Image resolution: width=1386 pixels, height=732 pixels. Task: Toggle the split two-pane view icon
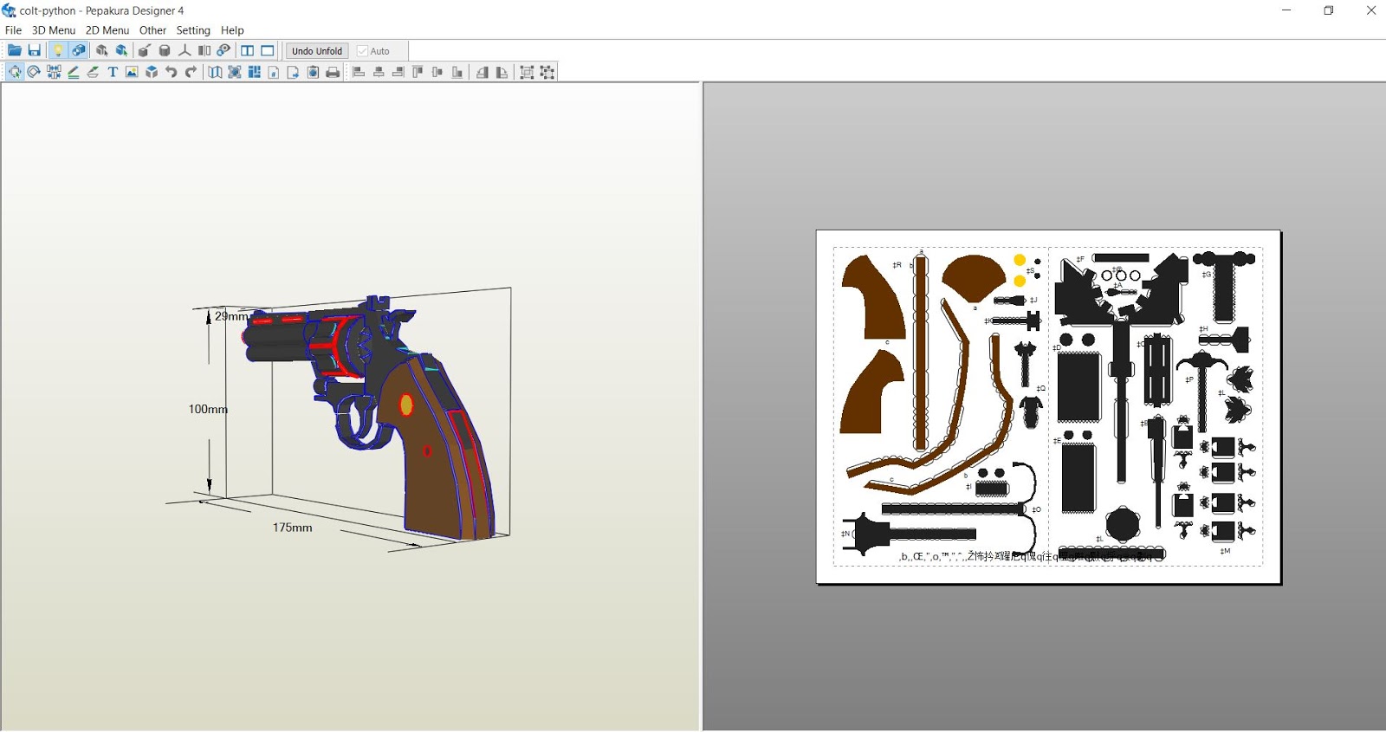tap(248, 50)
